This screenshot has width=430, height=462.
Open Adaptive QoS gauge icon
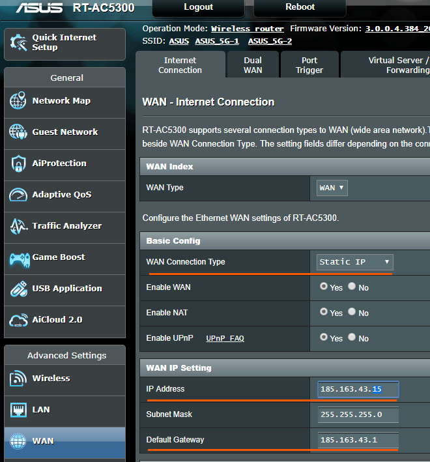tap(18, 195)
